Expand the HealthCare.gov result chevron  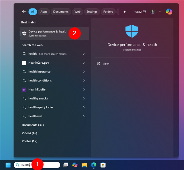click(84, 63)
